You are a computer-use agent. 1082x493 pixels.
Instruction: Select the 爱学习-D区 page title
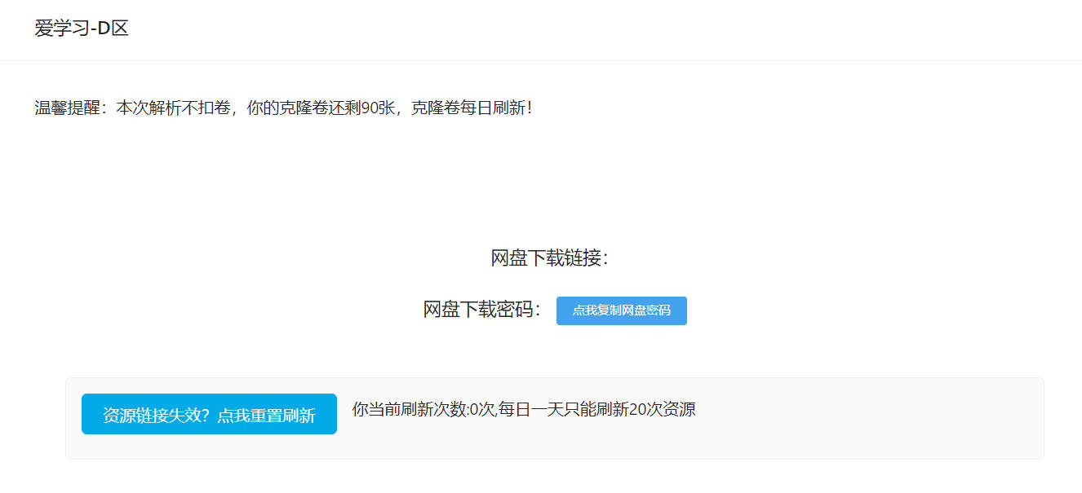(82, 29)
